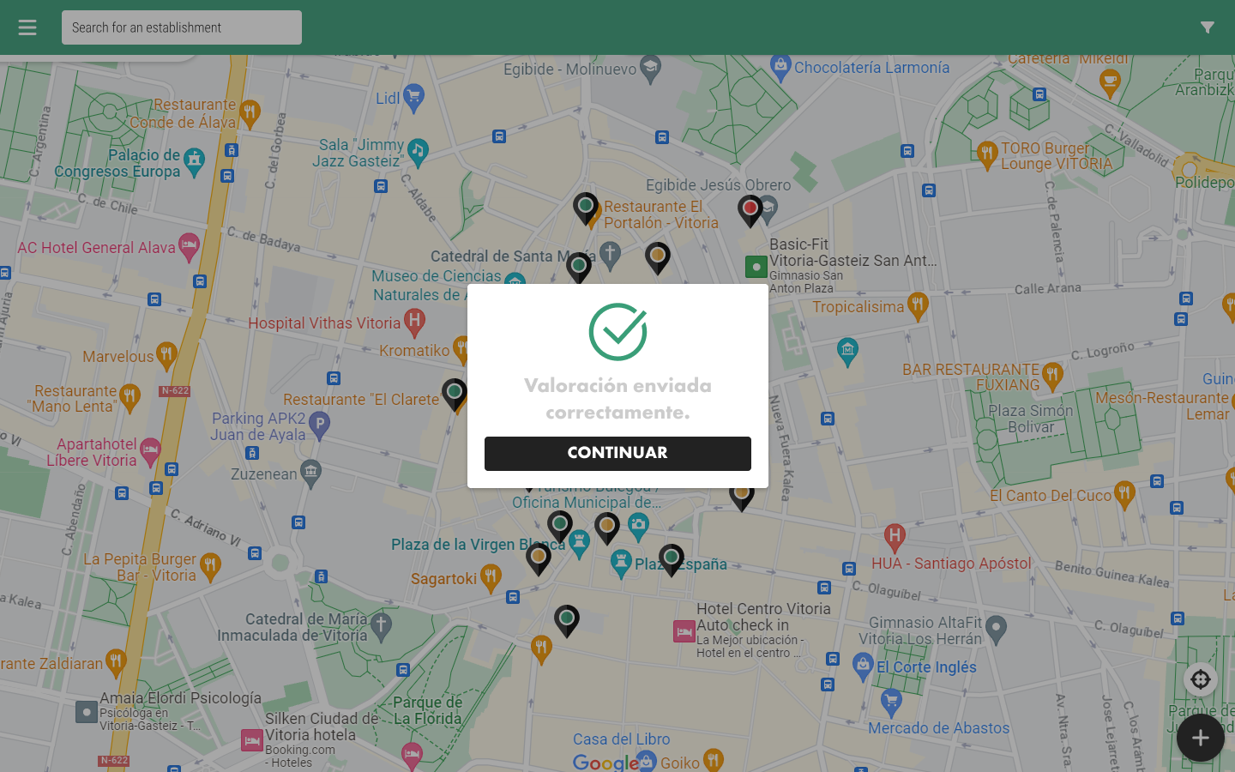Click the Casa del Libro label

click(621, 739)
